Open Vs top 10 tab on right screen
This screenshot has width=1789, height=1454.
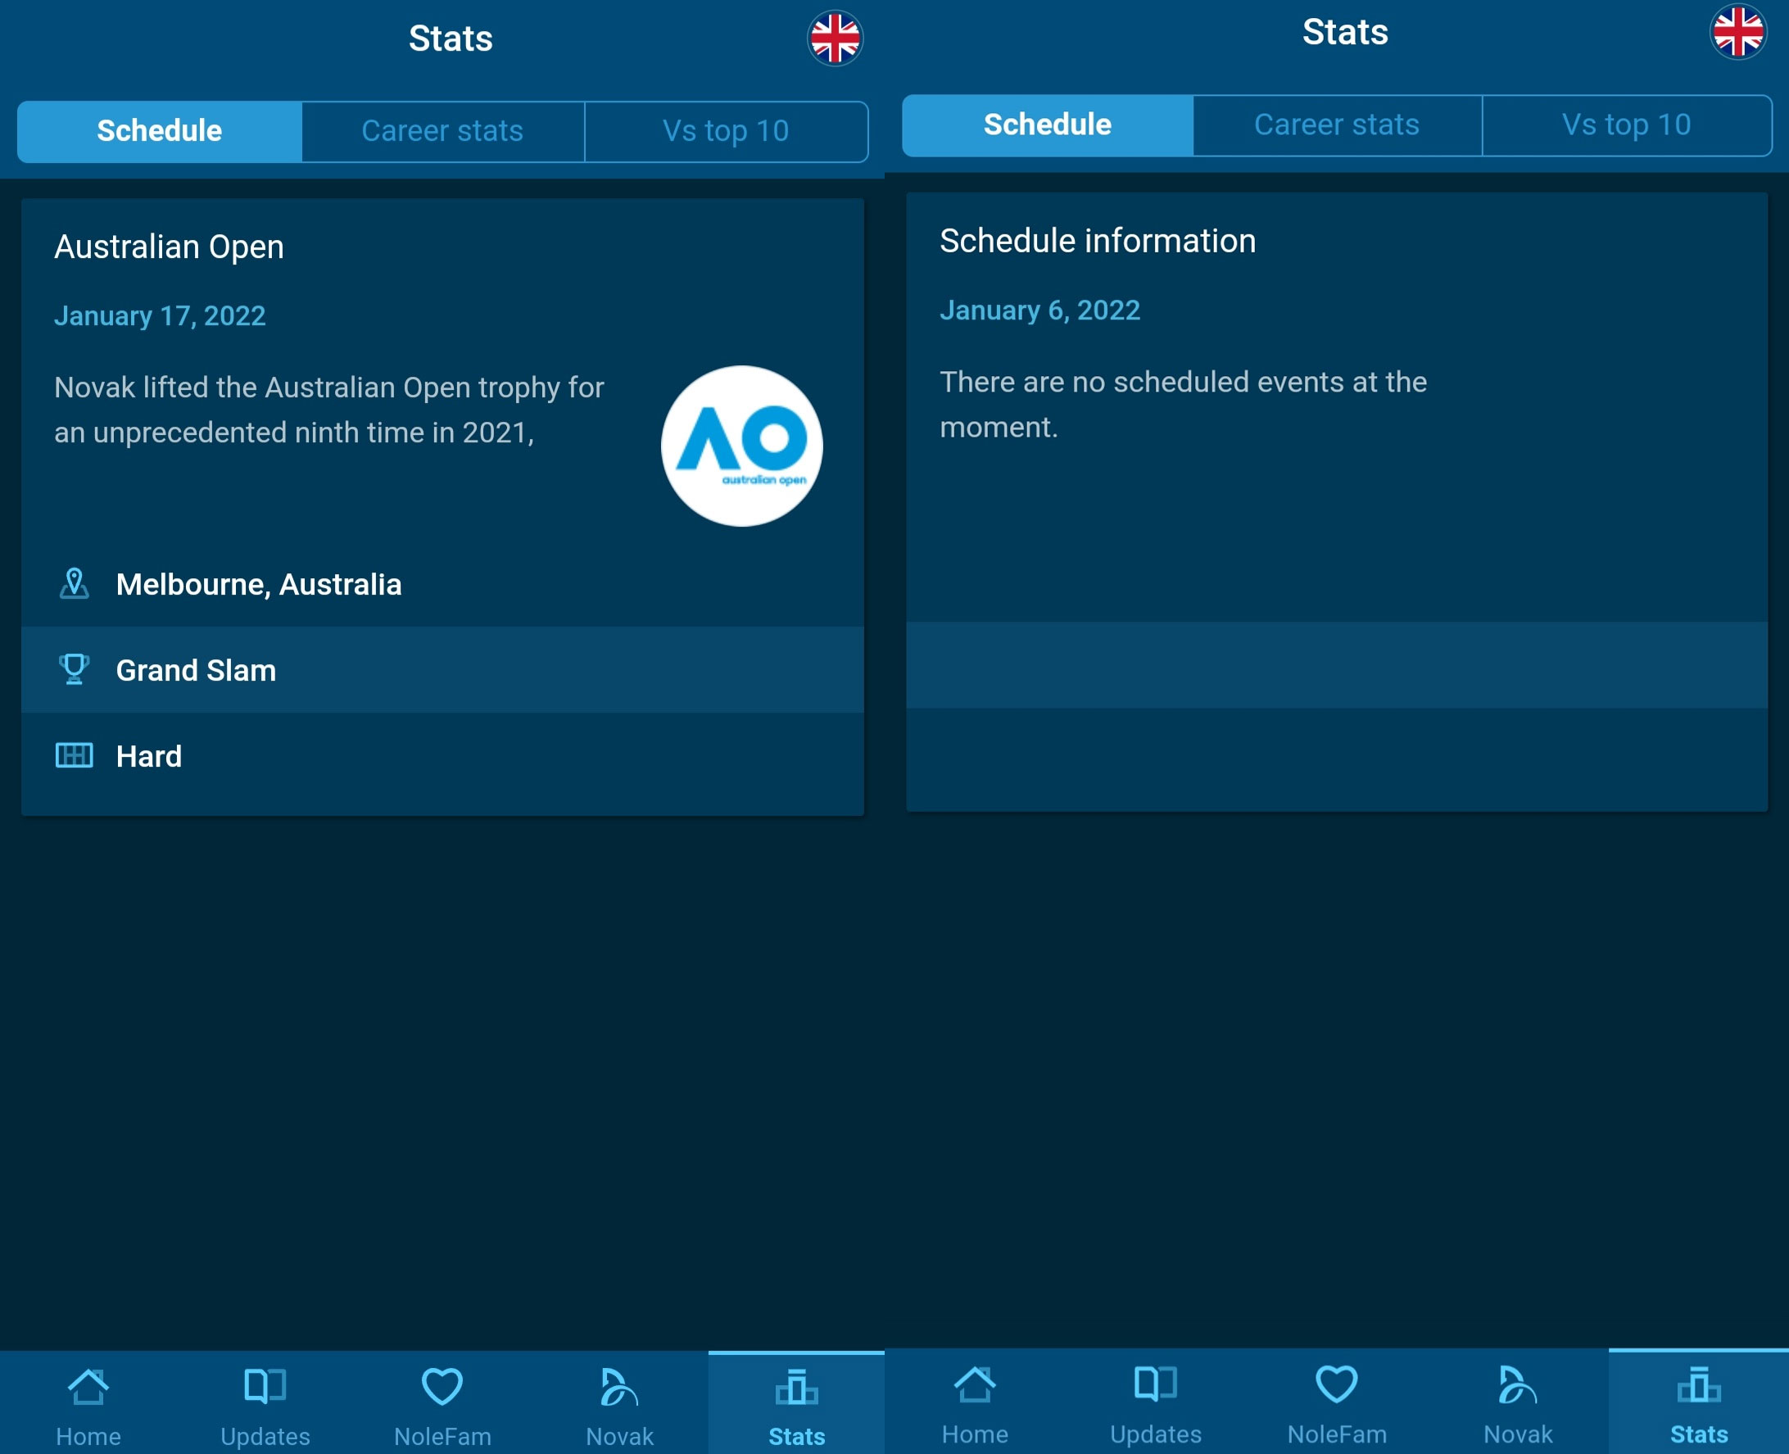tap(1627, 125)
